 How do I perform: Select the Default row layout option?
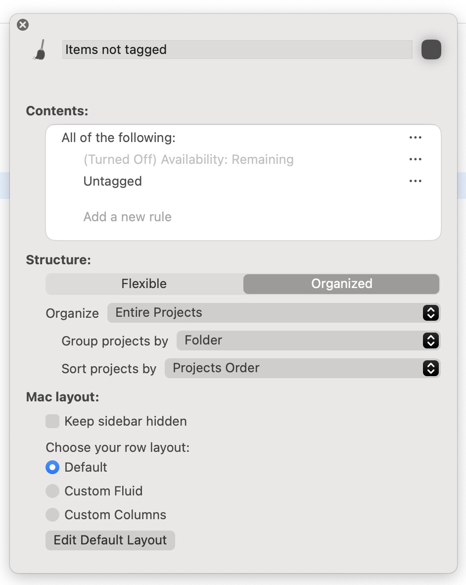pyautogui.click(x=52, y=467)
